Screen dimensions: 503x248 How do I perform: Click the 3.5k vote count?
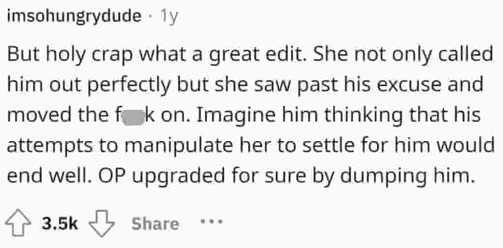click(x=60, y=223)
